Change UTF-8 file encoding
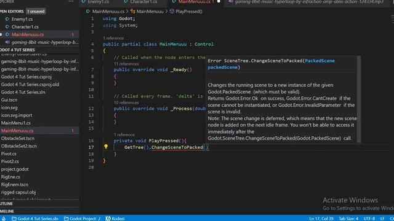The width and height of the screenshot is (394, 221). coord(369,219)
